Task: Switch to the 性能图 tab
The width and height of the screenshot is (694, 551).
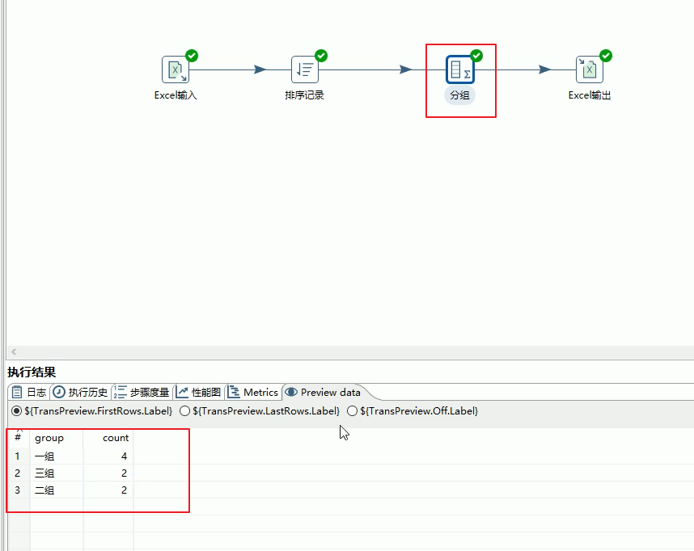Action: [199, 393]
